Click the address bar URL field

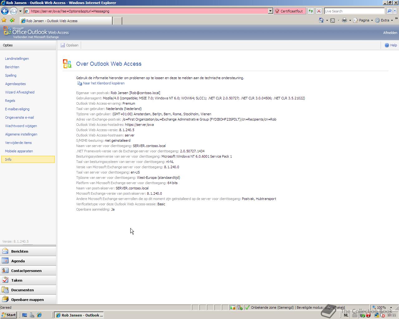146,11
